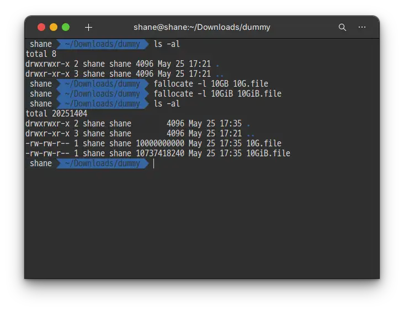Click the command 'fallocate -l 10GiB 10GiB.file'
The height and width of the screenshot is (312, 404).
pos(217,94)
